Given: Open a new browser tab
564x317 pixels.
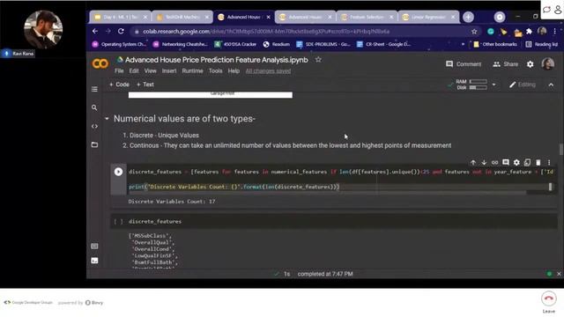Looking at the screenshot, I should [x=468, y=17].
